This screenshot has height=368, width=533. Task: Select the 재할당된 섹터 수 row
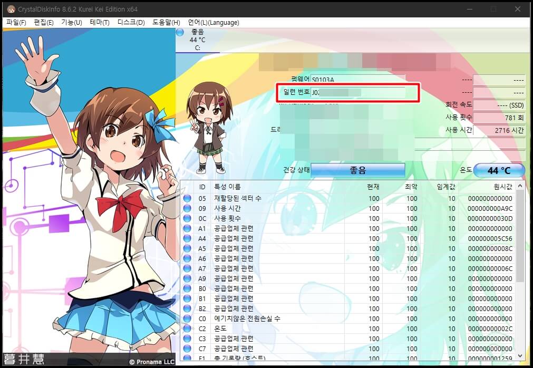348,198
